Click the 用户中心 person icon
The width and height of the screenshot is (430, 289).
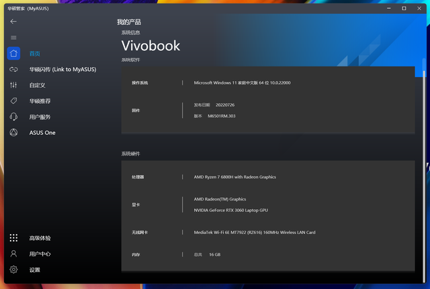(x=13, y=253)
